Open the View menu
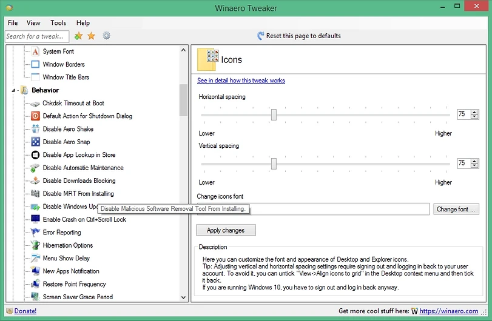The height and width of the screenshot is (321, 492). coord(33,23)
